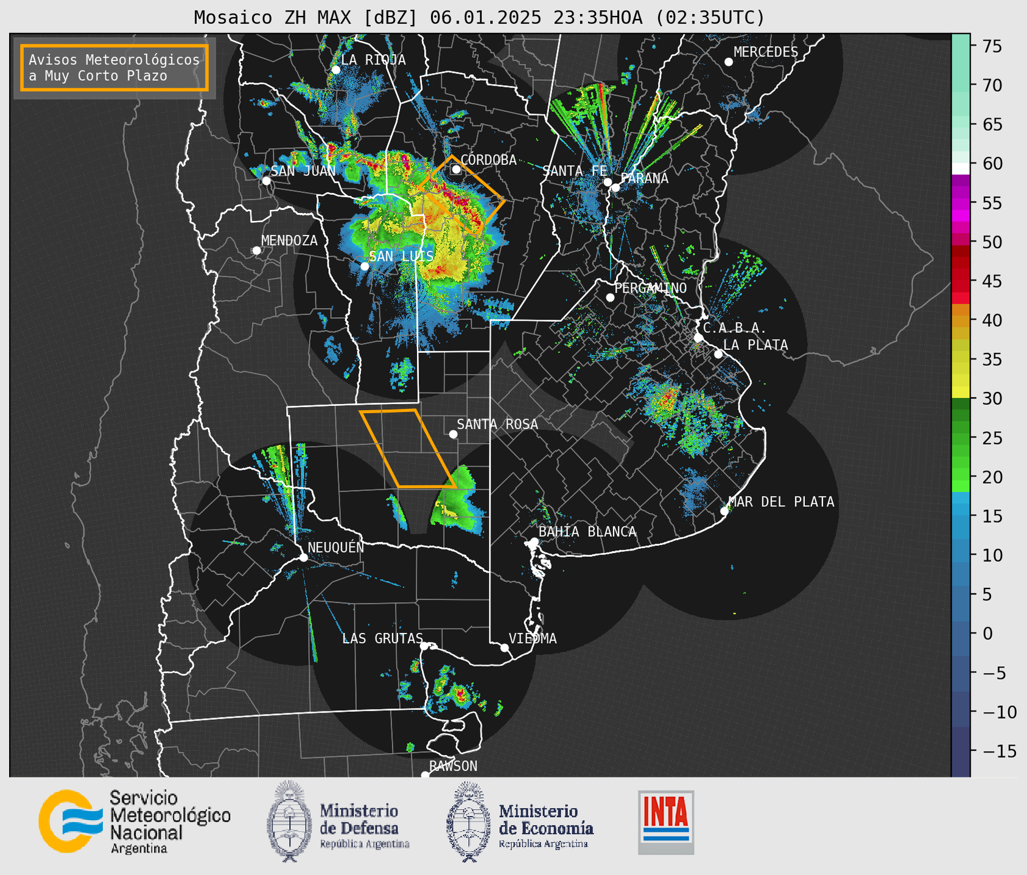Click the C.A.B.A. city label
The image size is (1027, 875).
pos(735,328)
